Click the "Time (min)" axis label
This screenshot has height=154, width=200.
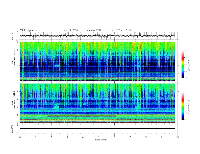tap(101, 140)
